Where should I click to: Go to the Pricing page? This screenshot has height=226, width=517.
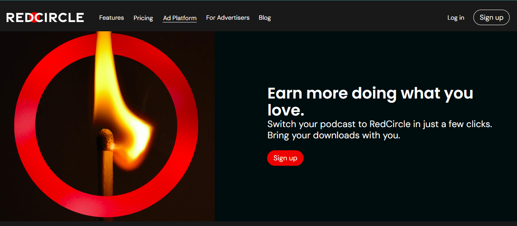(143, 18)
